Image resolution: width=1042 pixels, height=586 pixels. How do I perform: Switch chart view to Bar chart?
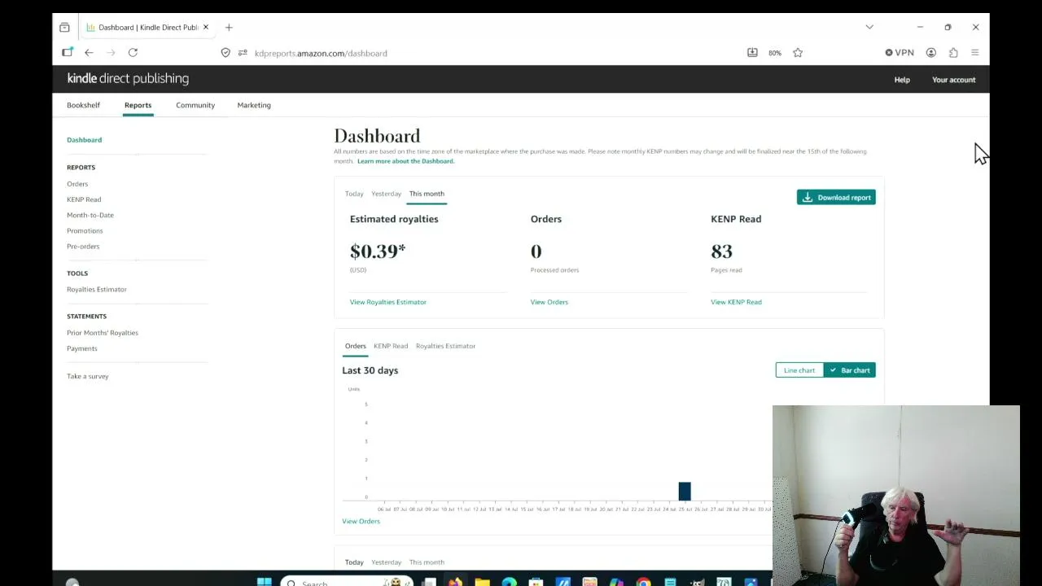tap(850, 370)
